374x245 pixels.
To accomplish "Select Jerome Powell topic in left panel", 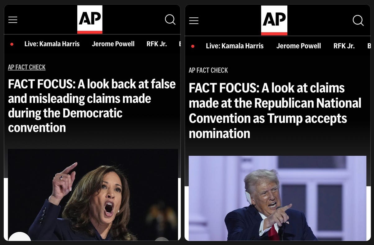I will [x=113, y=44].
